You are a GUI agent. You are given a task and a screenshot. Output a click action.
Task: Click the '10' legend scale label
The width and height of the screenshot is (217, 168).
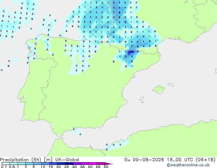pos(43,167)
